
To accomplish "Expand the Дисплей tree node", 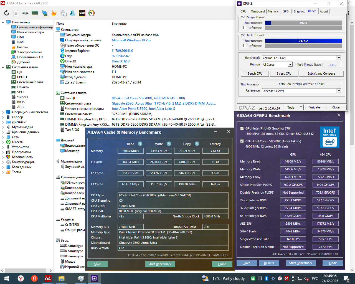I will [x=3, y=122].
